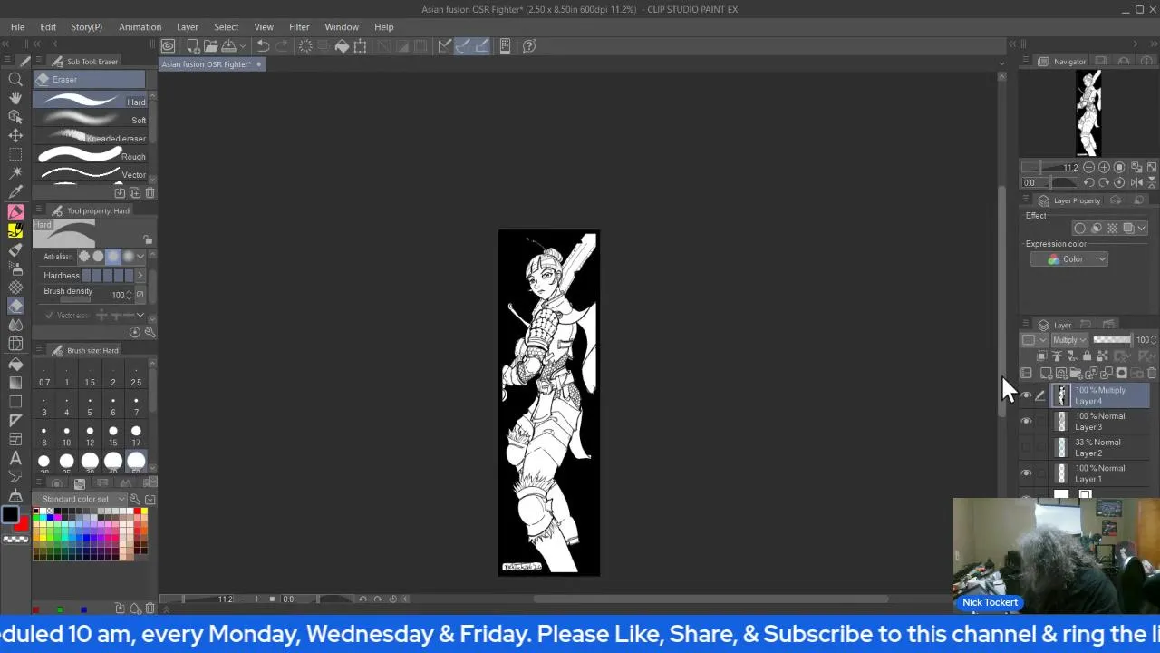This screenshot has height=653, width=1160.
Task: Select the yellow Pencil tool
Action: [15, 230]
